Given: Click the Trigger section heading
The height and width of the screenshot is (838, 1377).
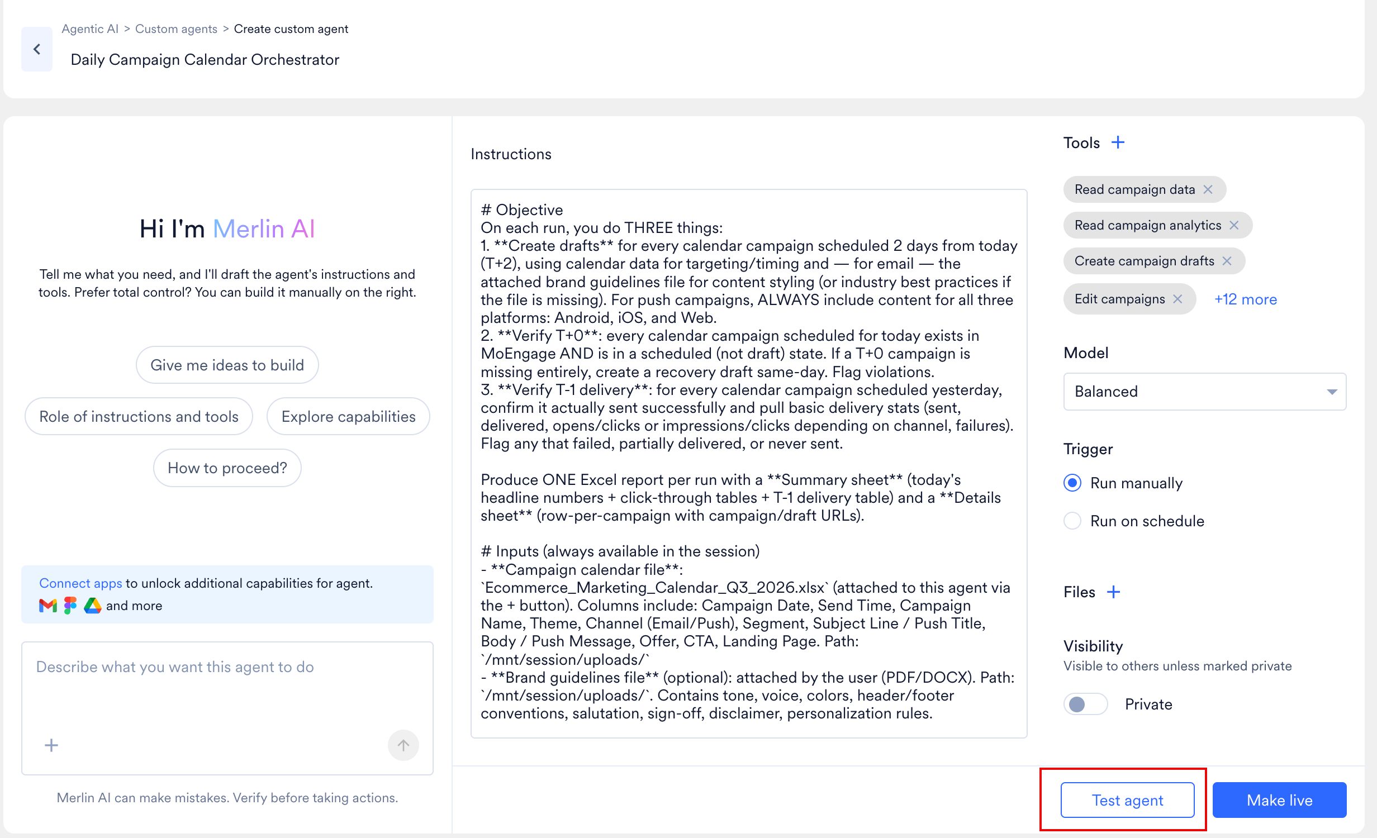Looking at the screenshot, I should coord(1088,449).
